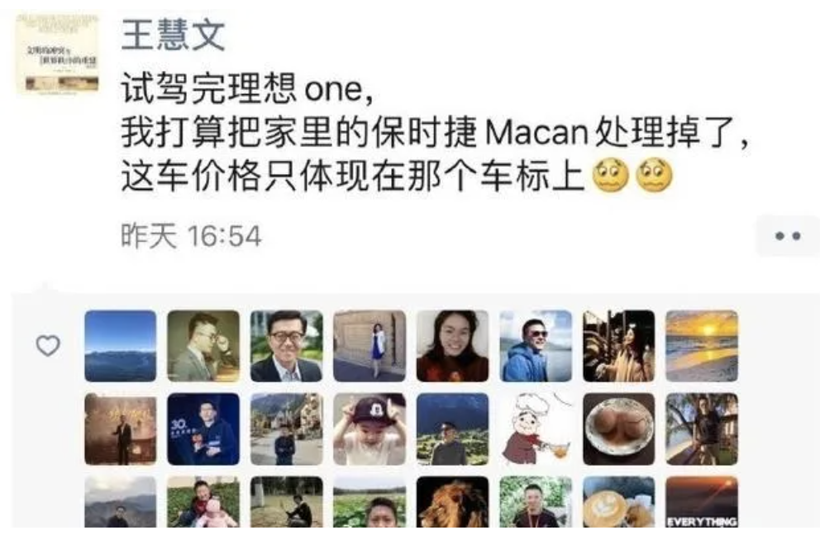
Task: Open the bowl of eggs avatar
Action: pyautogui.click(x=618, y=429)
